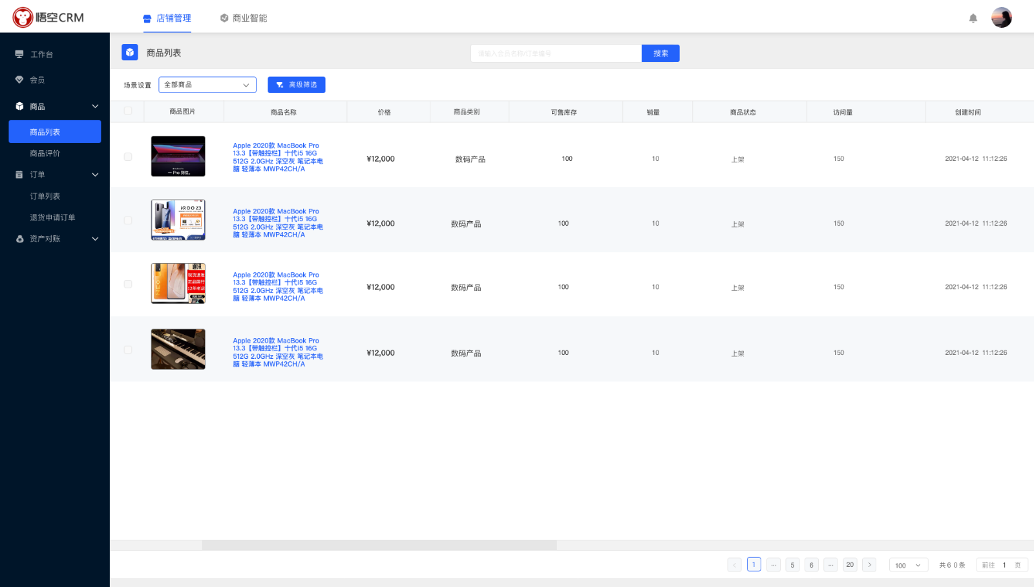Screen dimensions: 1034x587
Task: Check the row with MacBook laptop thumbnail
Action: (x=128, y=157)
